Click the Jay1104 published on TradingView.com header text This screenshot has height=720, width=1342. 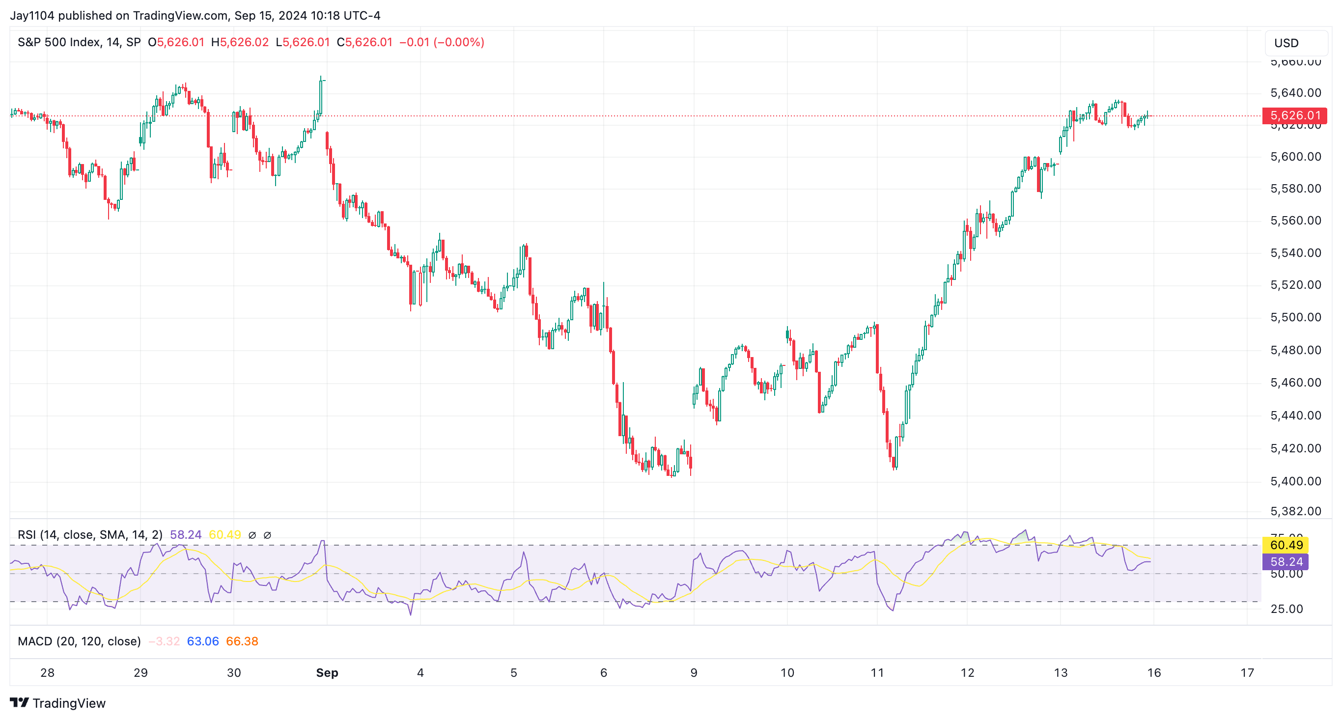point(195,16)
